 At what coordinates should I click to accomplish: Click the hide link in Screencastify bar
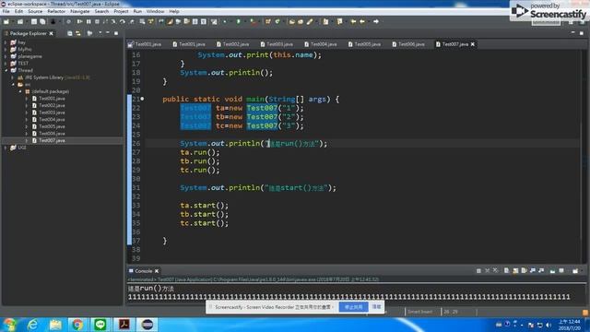click(376, 307)
